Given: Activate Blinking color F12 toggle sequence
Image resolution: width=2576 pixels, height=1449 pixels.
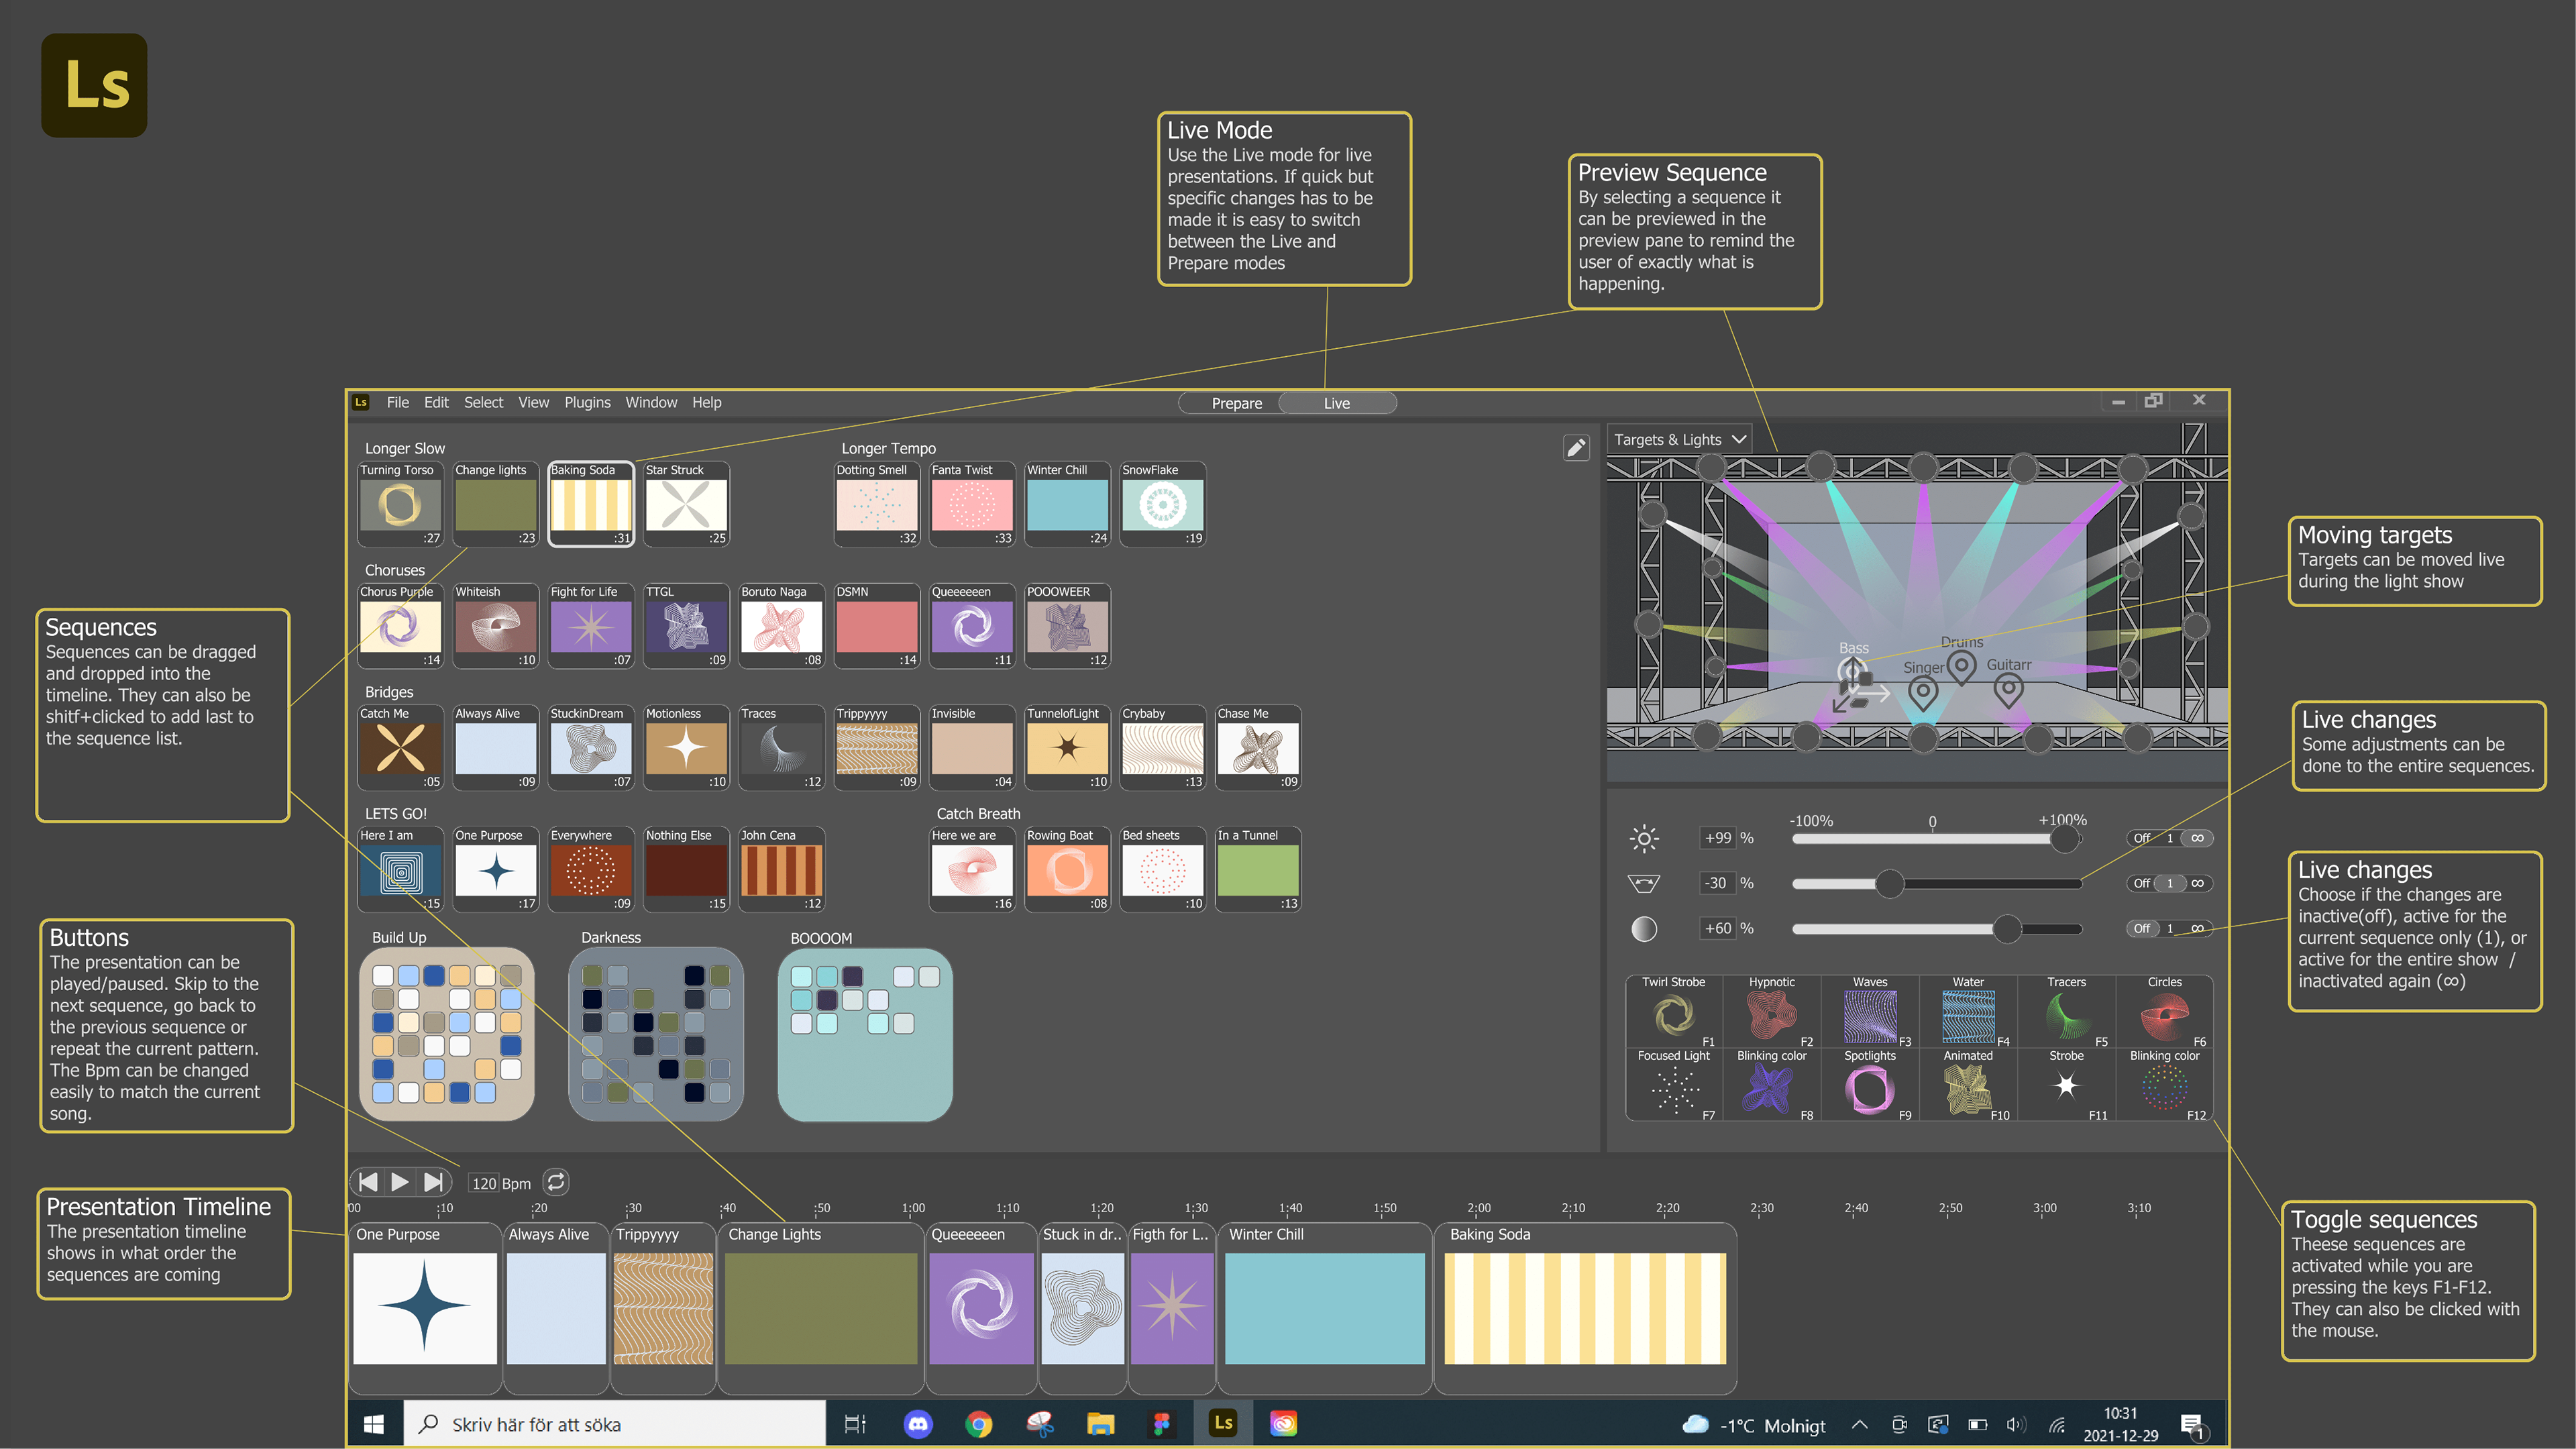Looking at the screenshot, I should pos(2164,1085).
